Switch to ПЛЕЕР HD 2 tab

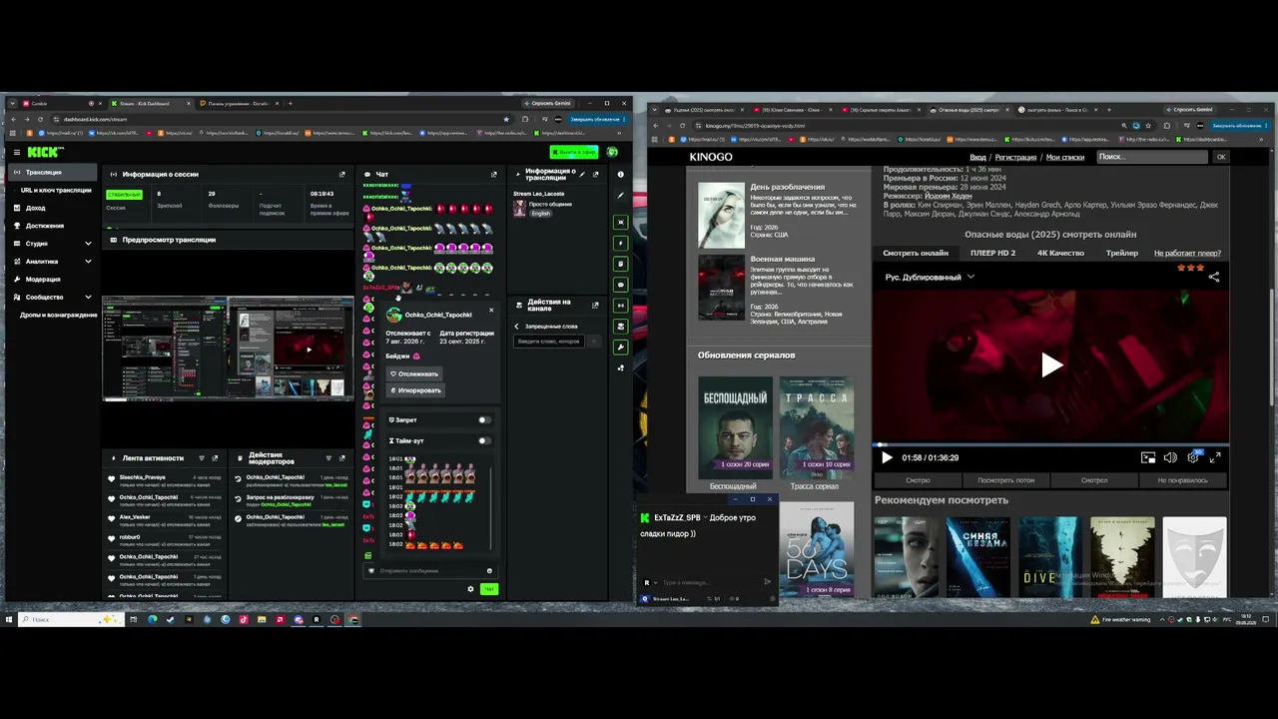coord(992,253)
